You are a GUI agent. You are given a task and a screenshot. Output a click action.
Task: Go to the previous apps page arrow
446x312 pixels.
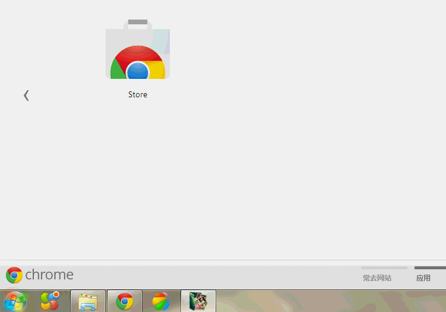(x=26, y=95)
